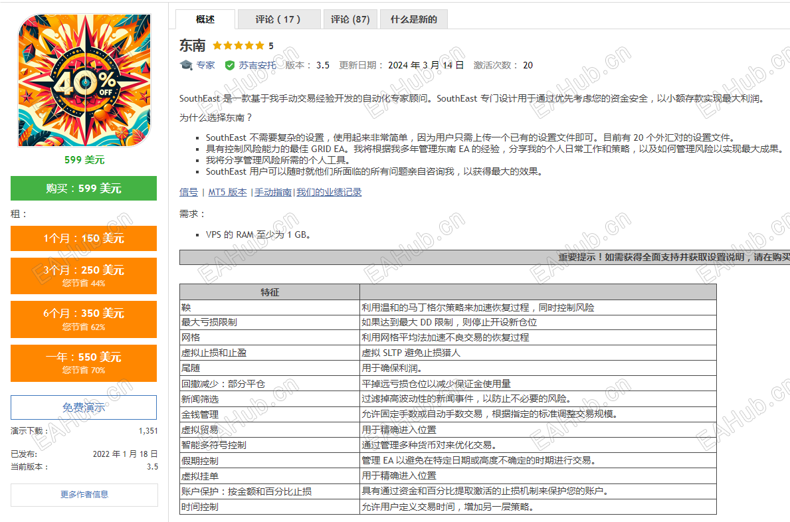Switch to the 概述 tab

(205, 19)
